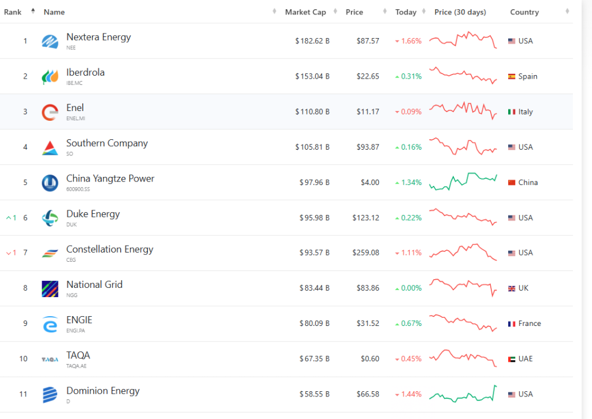The height and width of the screenshot is (419, 592).
Task: Click the Today column header label
Action: [x=405, y=12]
